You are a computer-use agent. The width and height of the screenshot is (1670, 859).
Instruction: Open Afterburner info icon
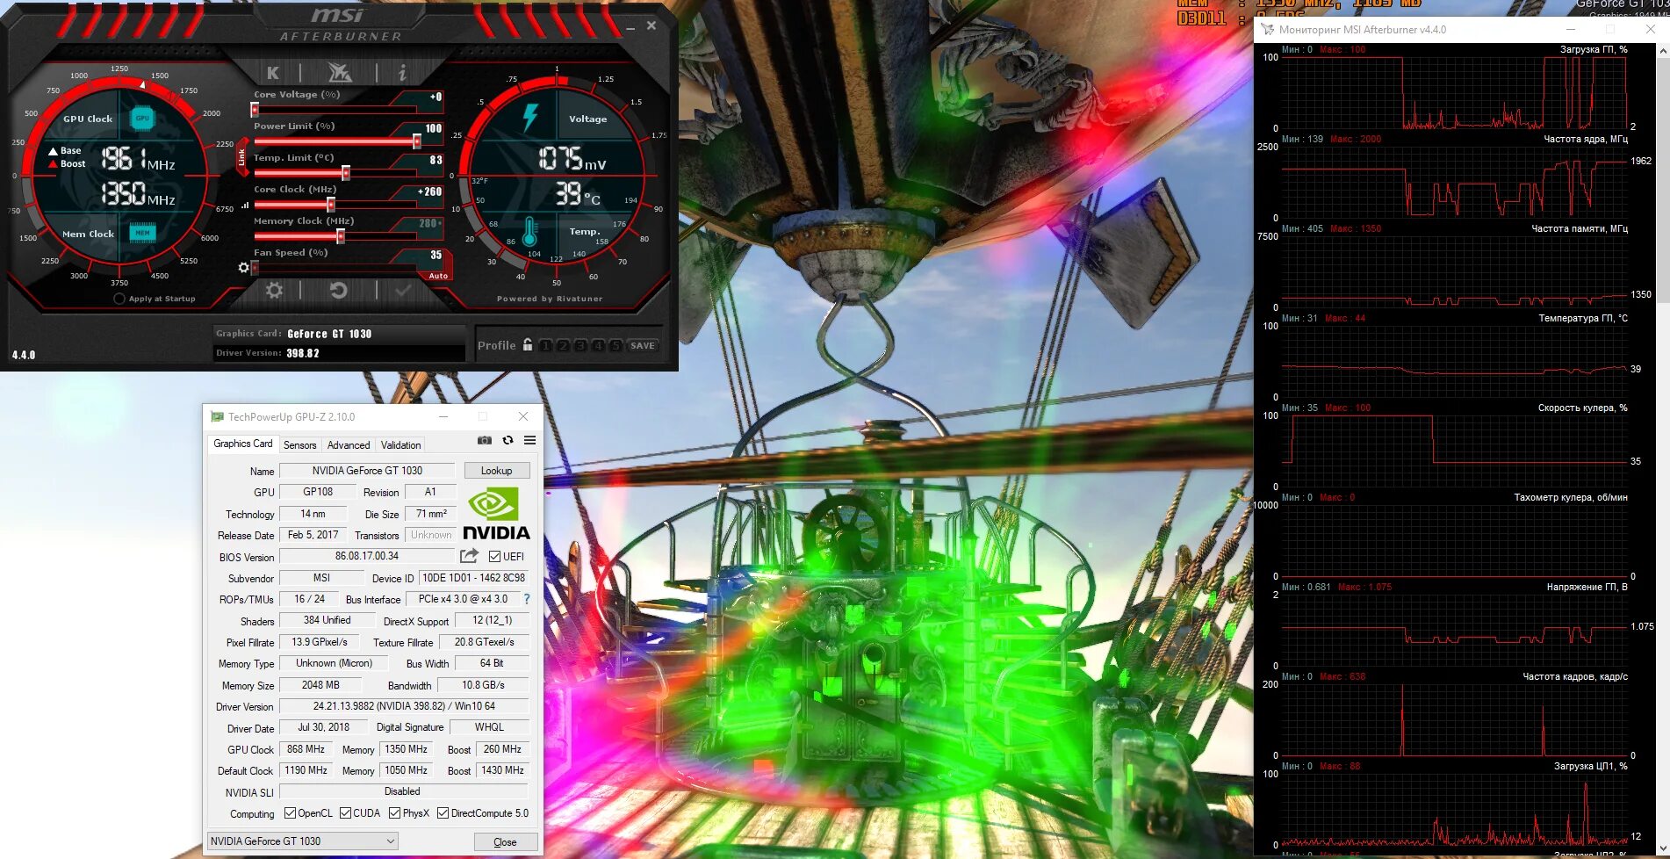(402, 72)
